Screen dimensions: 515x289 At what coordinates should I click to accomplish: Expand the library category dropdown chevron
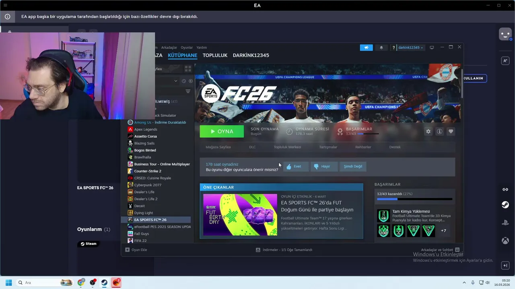(175, 81)
